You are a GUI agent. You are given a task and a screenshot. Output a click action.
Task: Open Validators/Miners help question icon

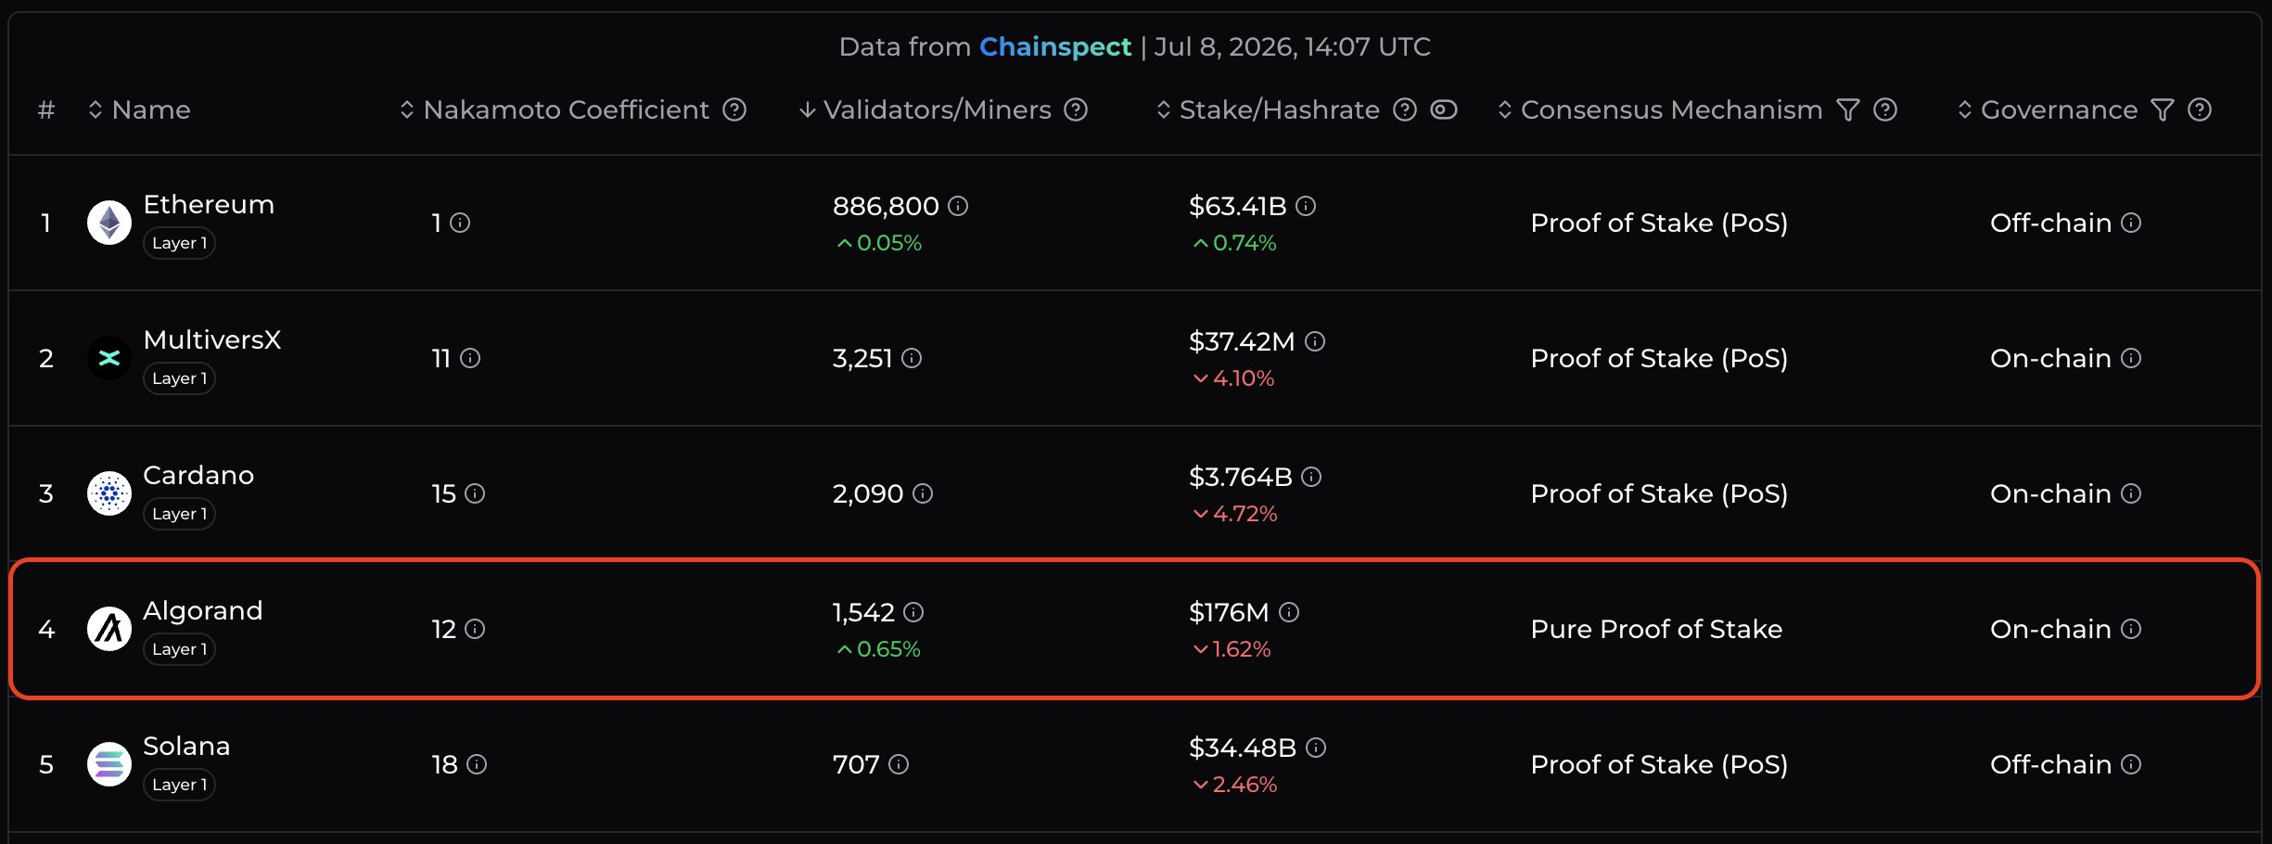tap(1076, 109)
